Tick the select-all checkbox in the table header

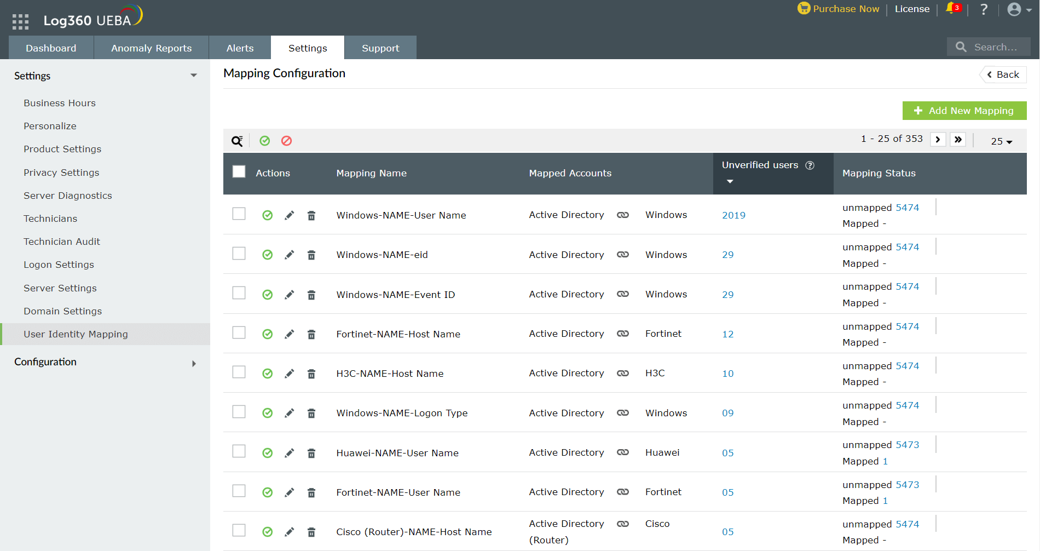coord(239,172)
